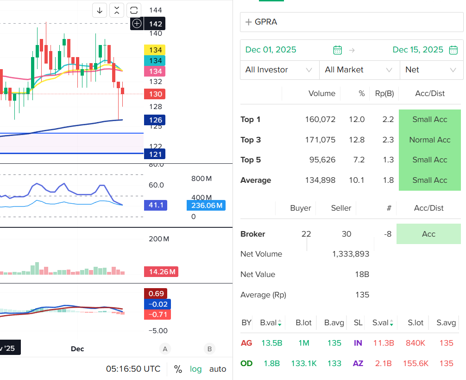The width and height of the screenshot is (466, 380).
Task: Click the plus icon before GPRA
Action: pos(249,22)
